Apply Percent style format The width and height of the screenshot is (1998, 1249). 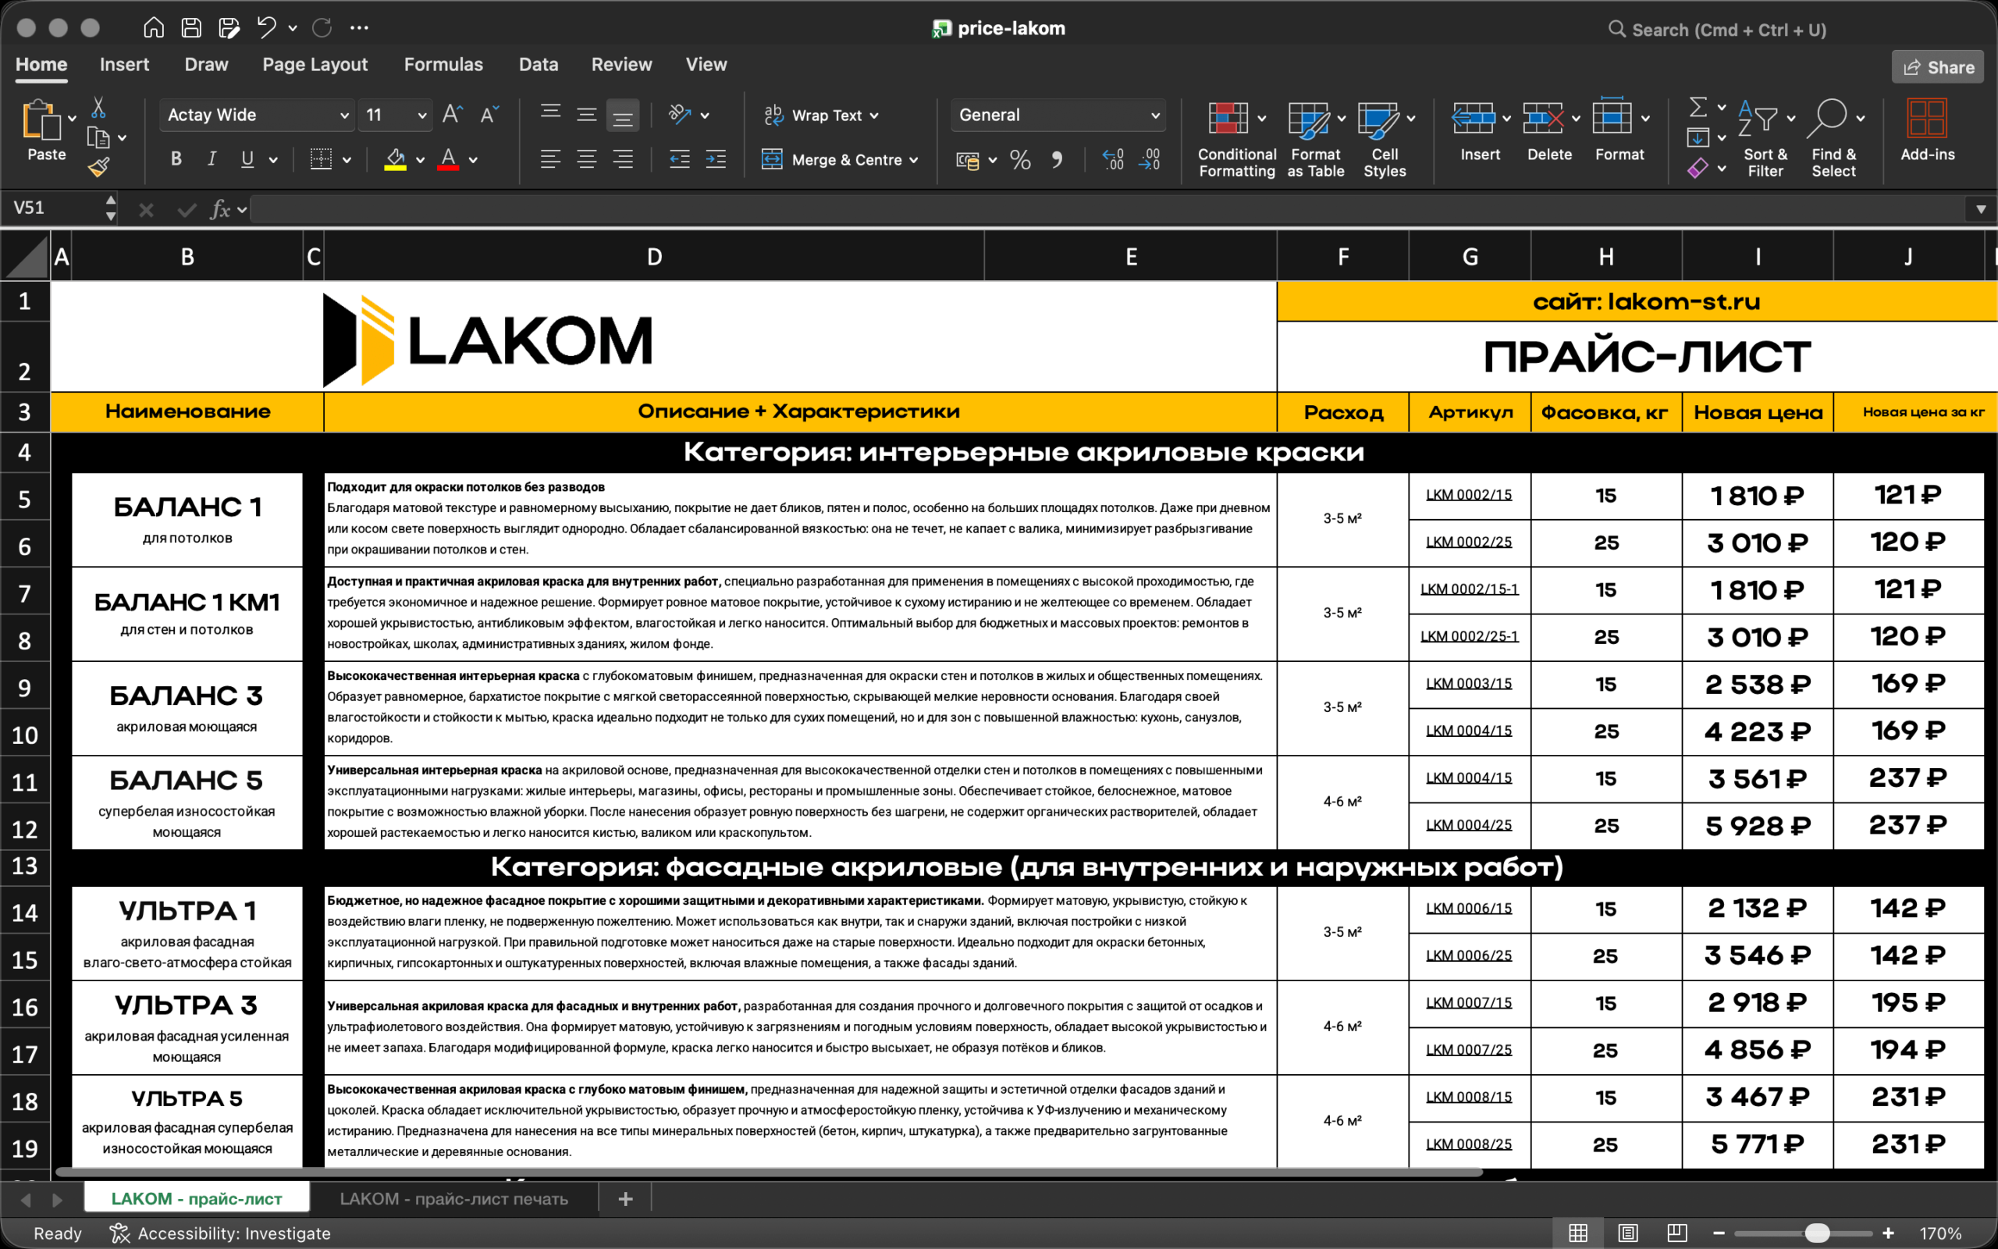tap(1021, 160)
